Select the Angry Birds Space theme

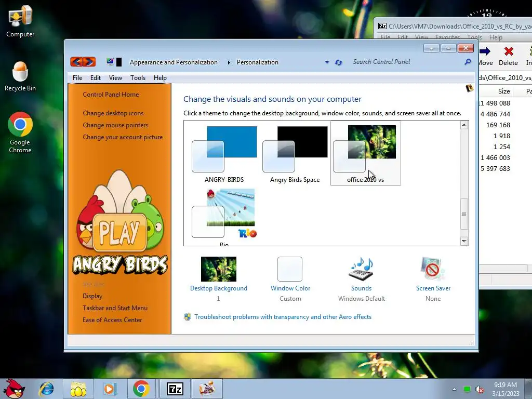pyautogui.click(x=295, y=153)
